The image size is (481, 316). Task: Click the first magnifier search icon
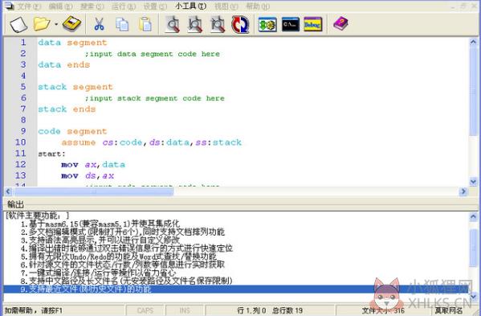(173, 24)
